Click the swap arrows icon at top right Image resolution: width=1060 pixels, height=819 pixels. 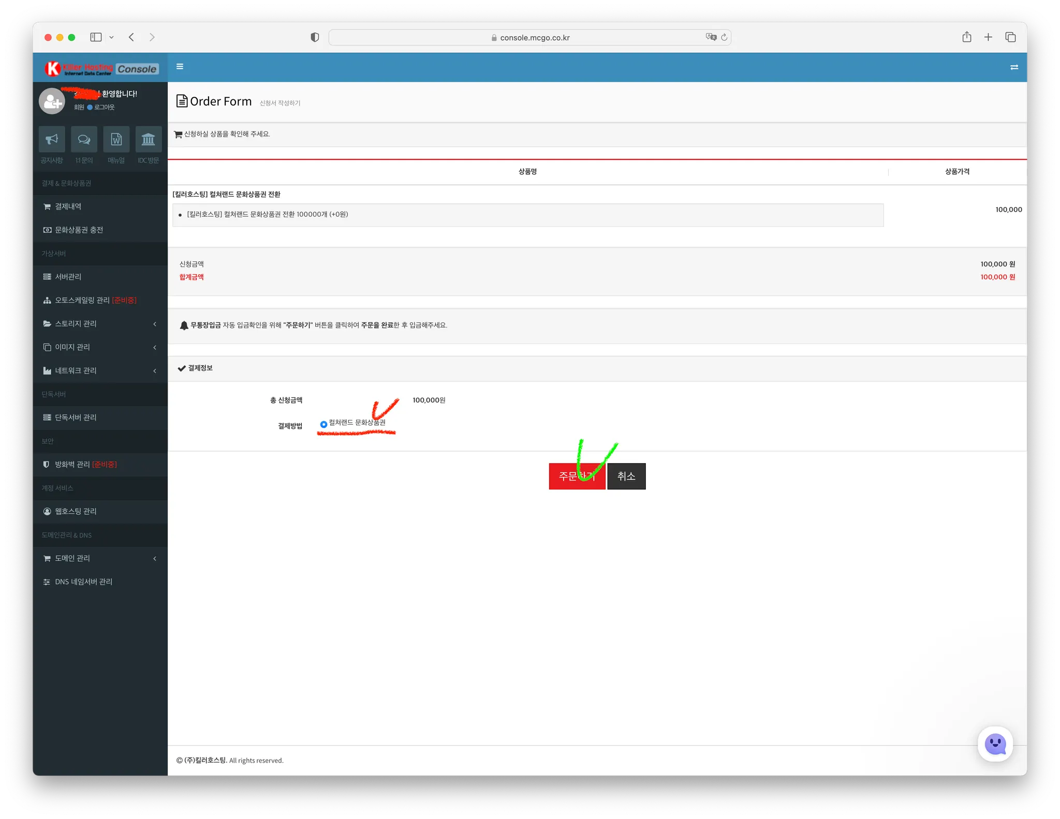point(1014,67)
